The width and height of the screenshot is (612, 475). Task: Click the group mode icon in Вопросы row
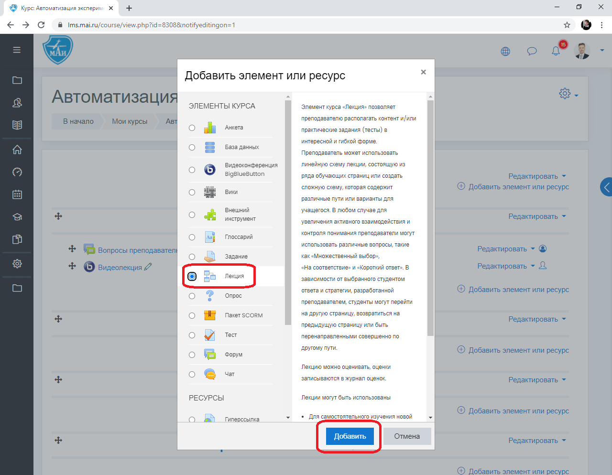(543, 248)
